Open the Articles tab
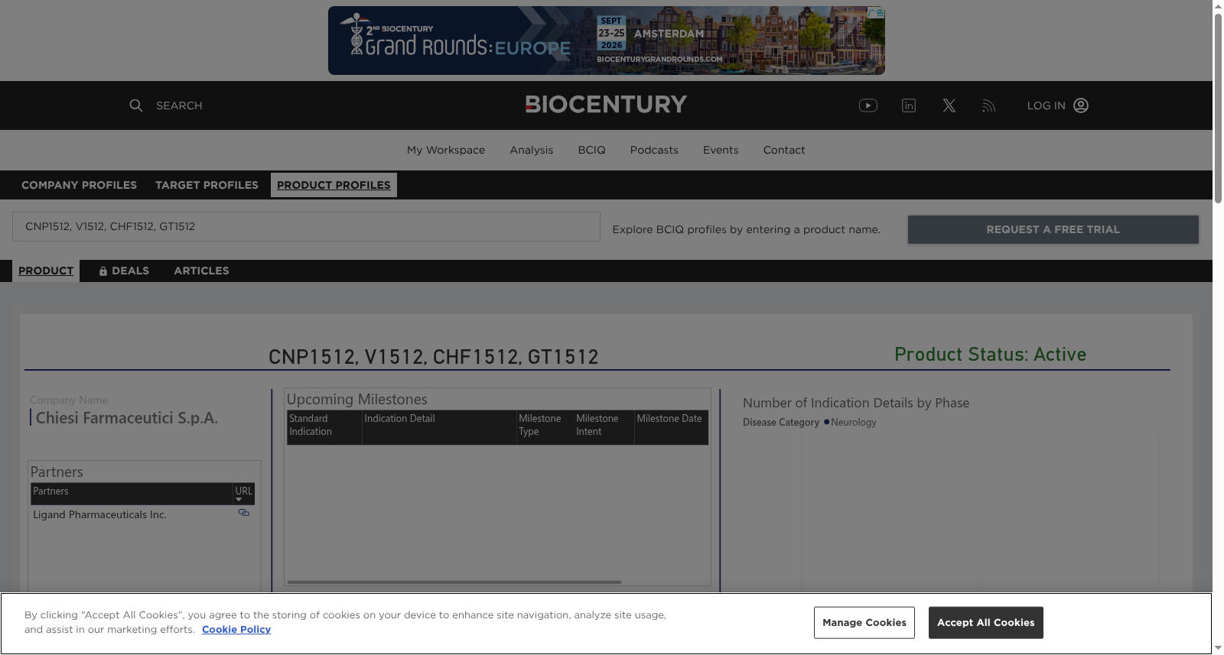This screenshot has height=655, width=1224. [x=201, y=271]
